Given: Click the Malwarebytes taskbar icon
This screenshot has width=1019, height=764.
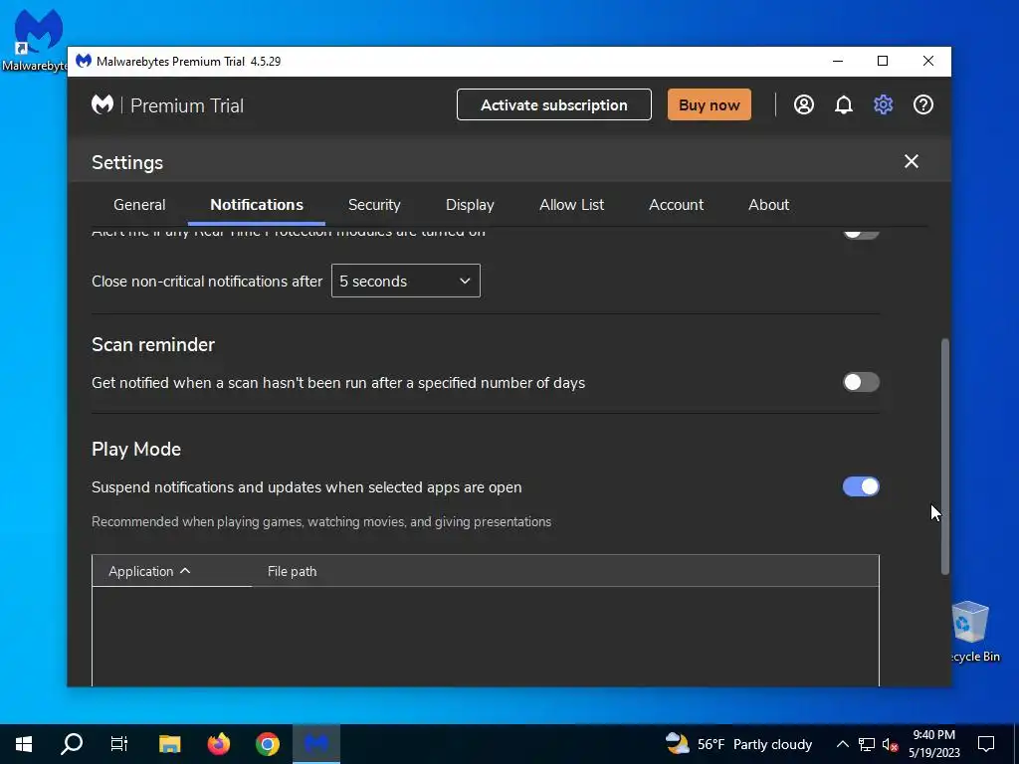Looking at the screenshot, I should [316, 744].
